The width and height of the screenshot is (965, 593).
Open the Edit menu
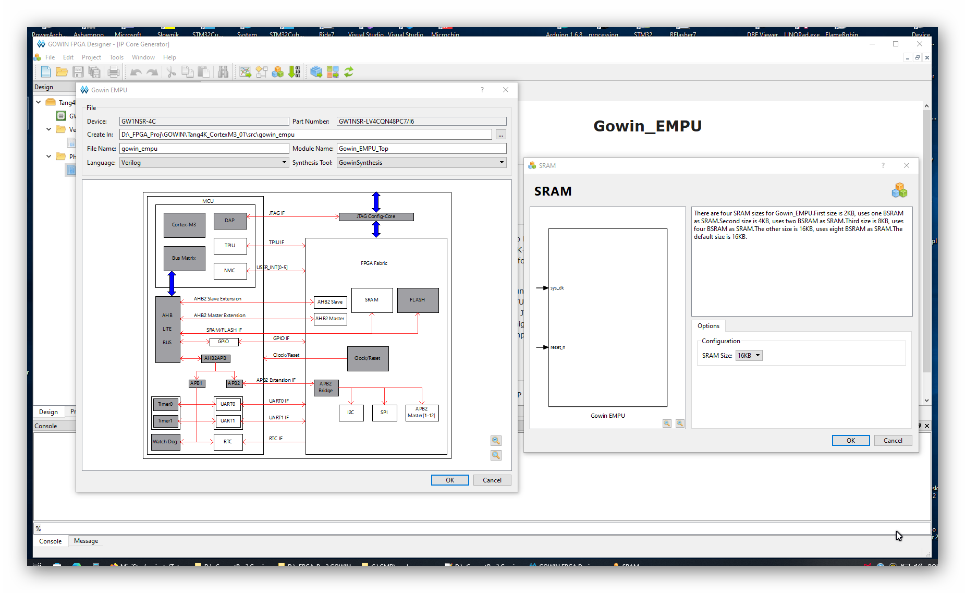click(x=68, y=57)
